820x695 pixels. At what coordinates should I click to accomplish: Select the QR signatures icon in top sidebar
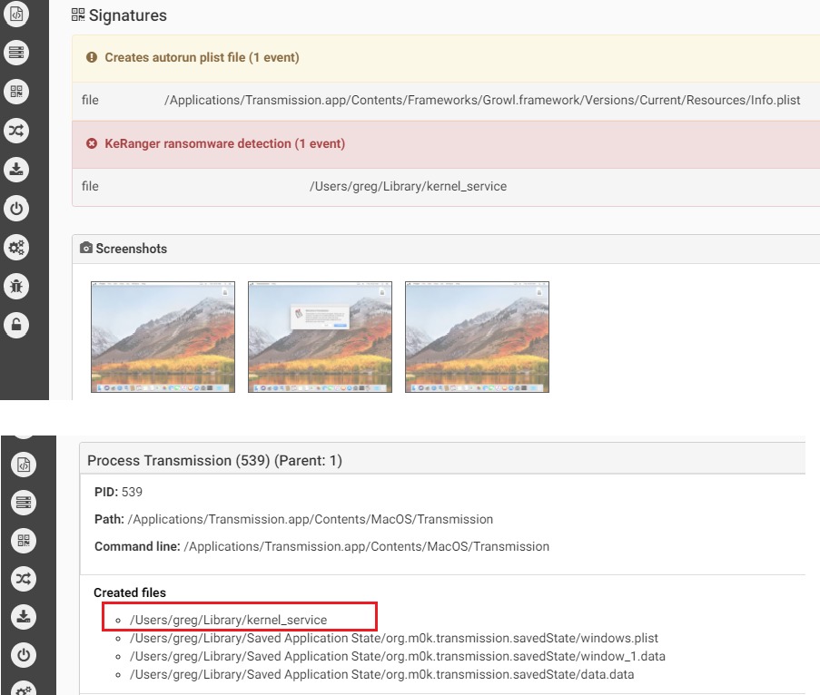pyautogui.click(x=16, y=92)
